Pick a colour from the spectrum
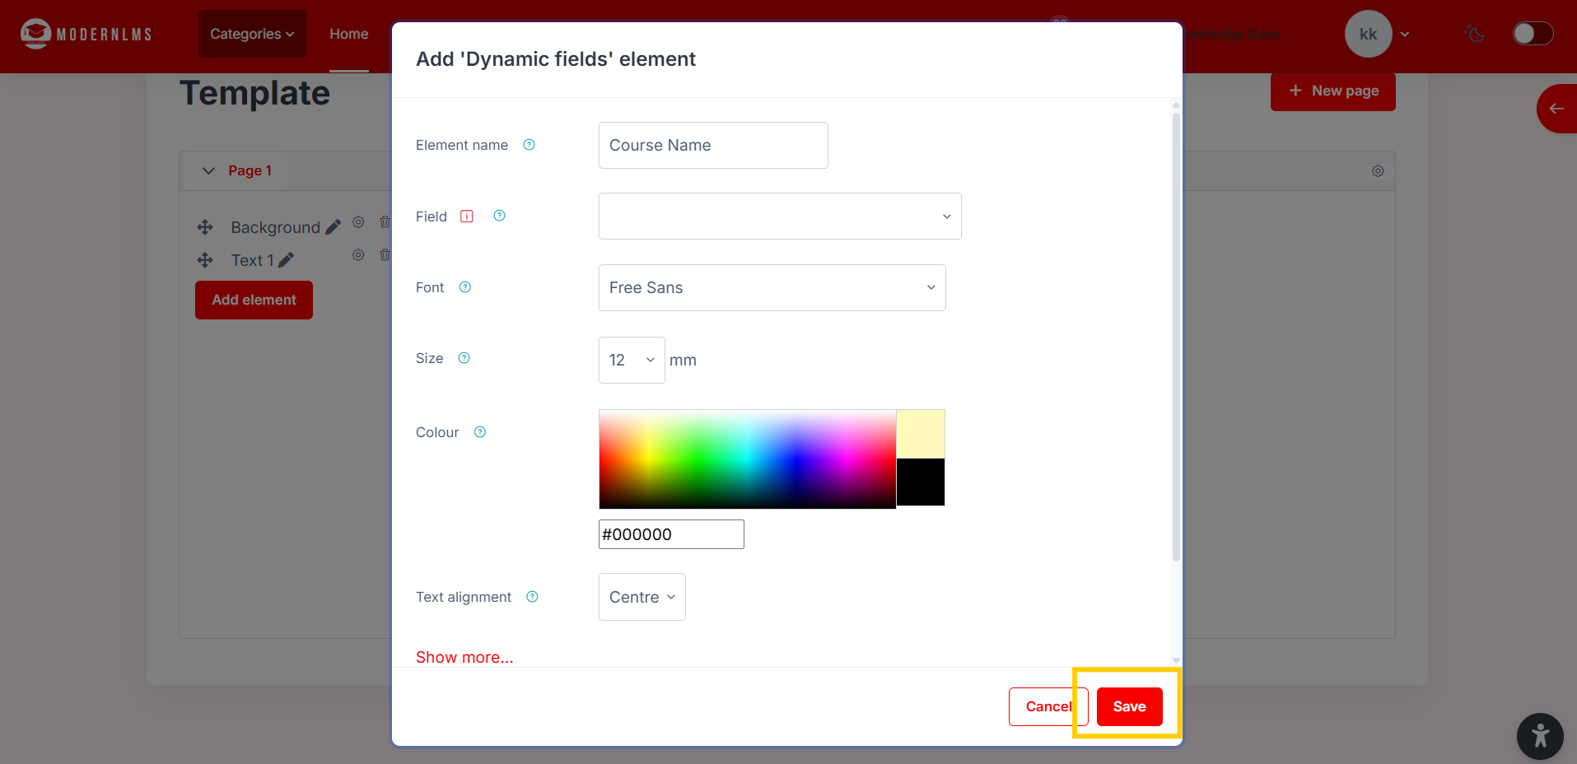This screenshot has width=1577, height=764. tap(747, 459)
